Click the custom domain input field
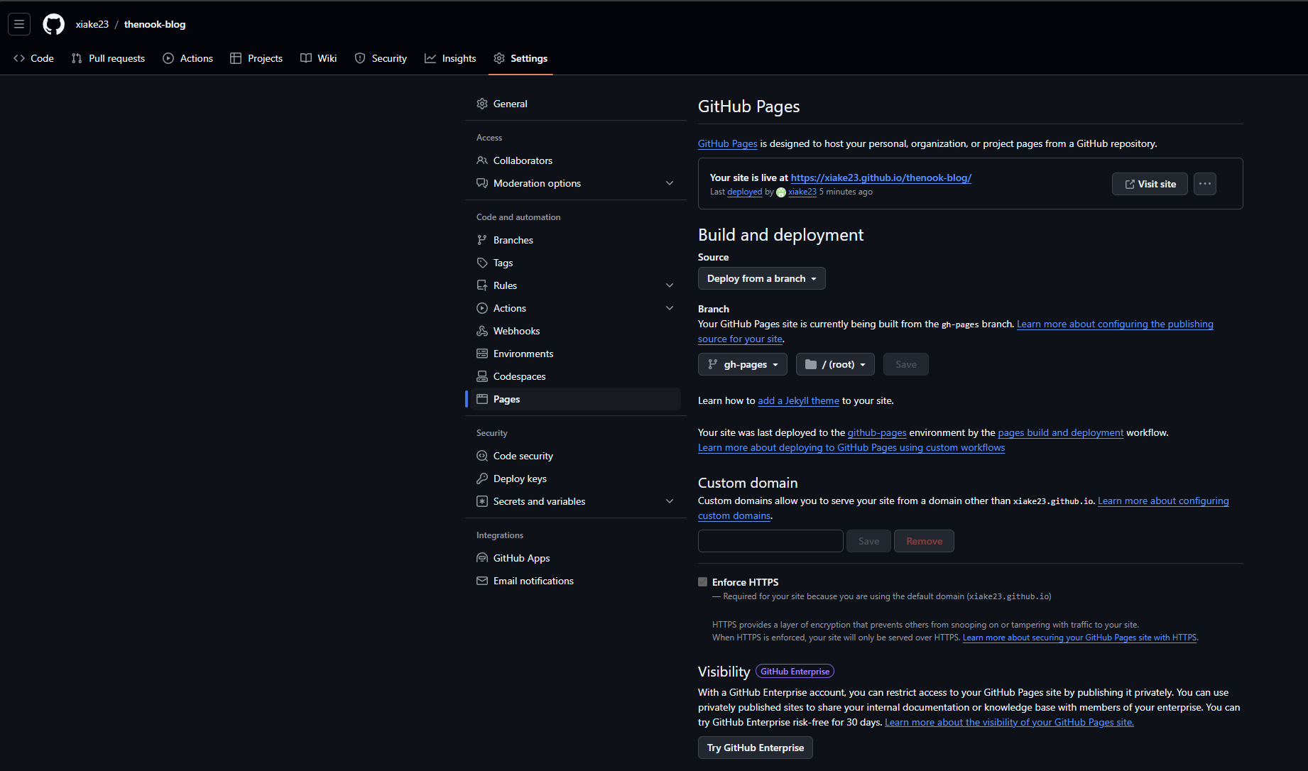Image resolution: width=1308 pixels, height=771 pixels. (770, 541)
